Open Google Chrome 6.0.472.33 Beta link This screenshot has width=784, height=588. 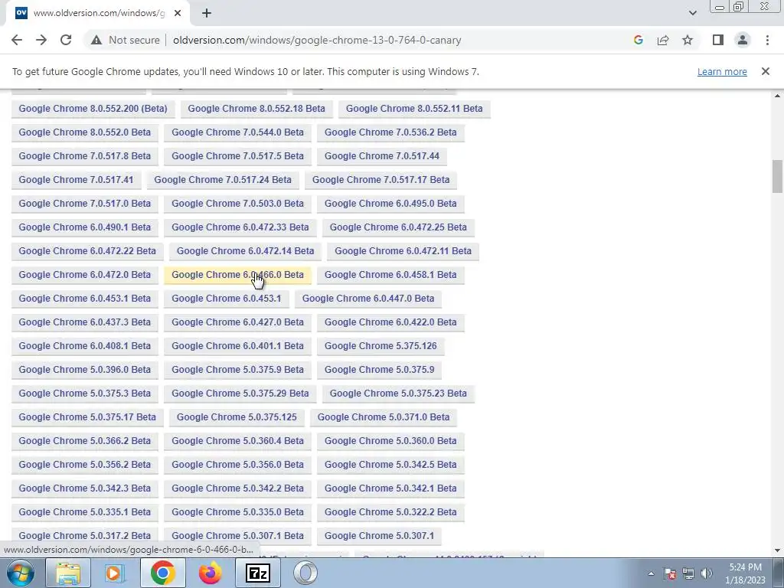click(240, 227)
